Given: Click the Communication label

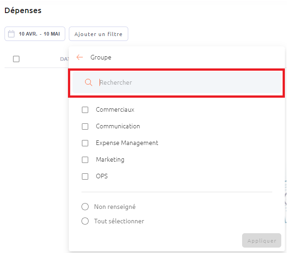Looking at the screenshot, I should click(118, 126).
